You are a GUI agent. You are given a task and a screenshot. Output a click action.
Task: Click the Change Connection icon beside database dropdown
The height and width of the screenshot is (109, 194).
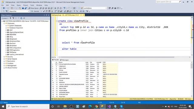pyautogui.click(x=7, y=11)
